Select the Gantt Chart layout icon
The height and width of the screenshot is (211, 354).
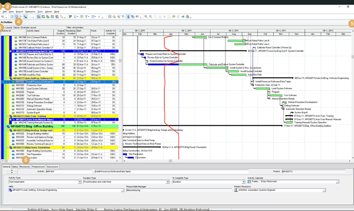16,17
